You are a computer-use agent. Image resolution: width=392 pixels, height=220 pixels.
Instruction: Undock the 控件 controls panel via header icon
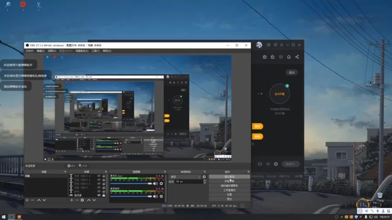pos(248,172)
